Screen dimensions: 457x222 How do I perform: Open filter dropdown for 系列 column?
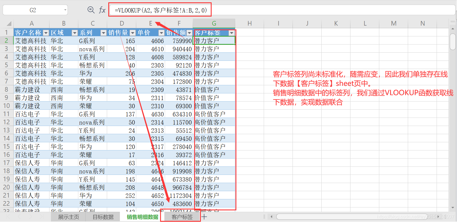[103, 33]
